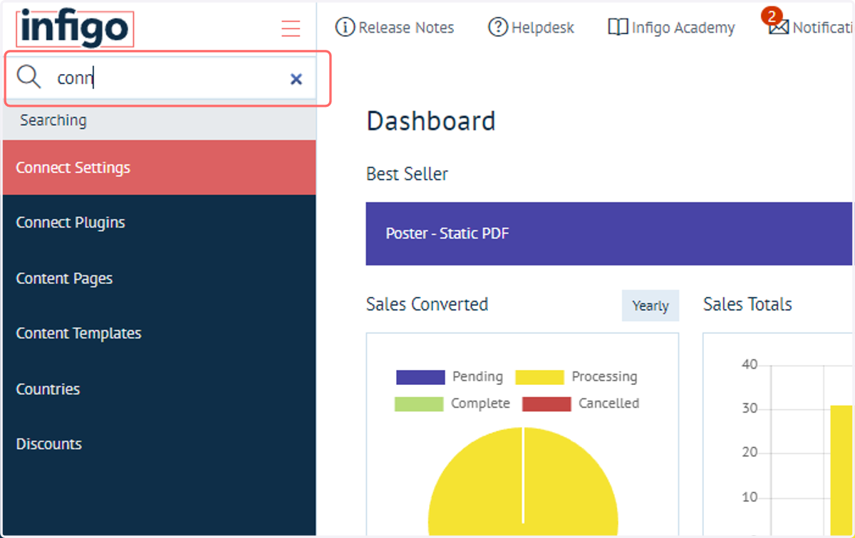Click the Dashboard heading
Viewport: 855px width, 538px height.
coord(430,121)
